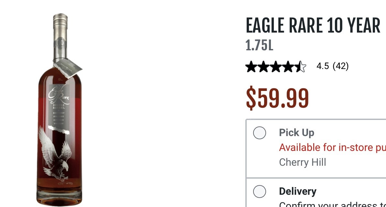
Task: Click the first rating star
Action: pos(251,67)
